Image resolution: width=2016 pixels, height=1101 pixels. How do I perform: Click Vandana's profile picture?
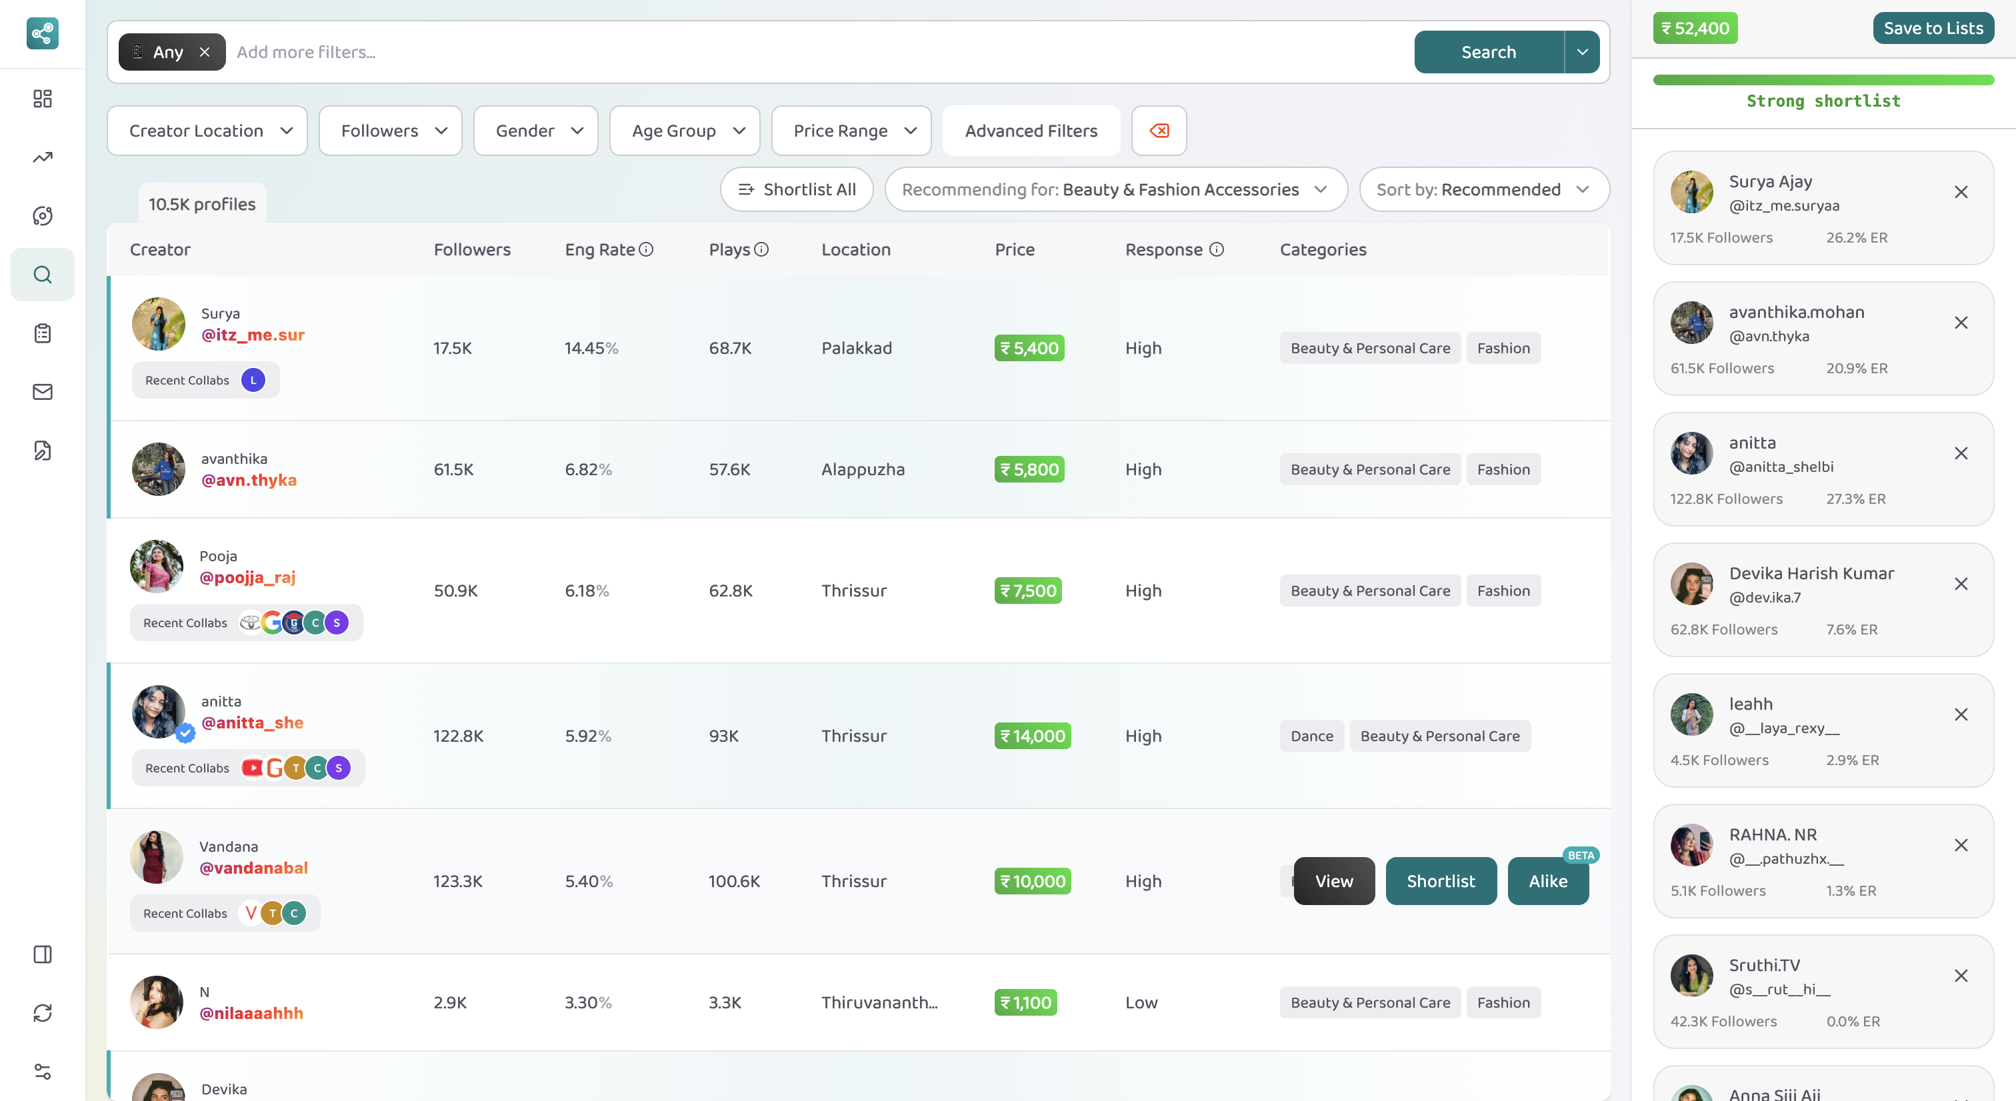[x=157, y=858]
